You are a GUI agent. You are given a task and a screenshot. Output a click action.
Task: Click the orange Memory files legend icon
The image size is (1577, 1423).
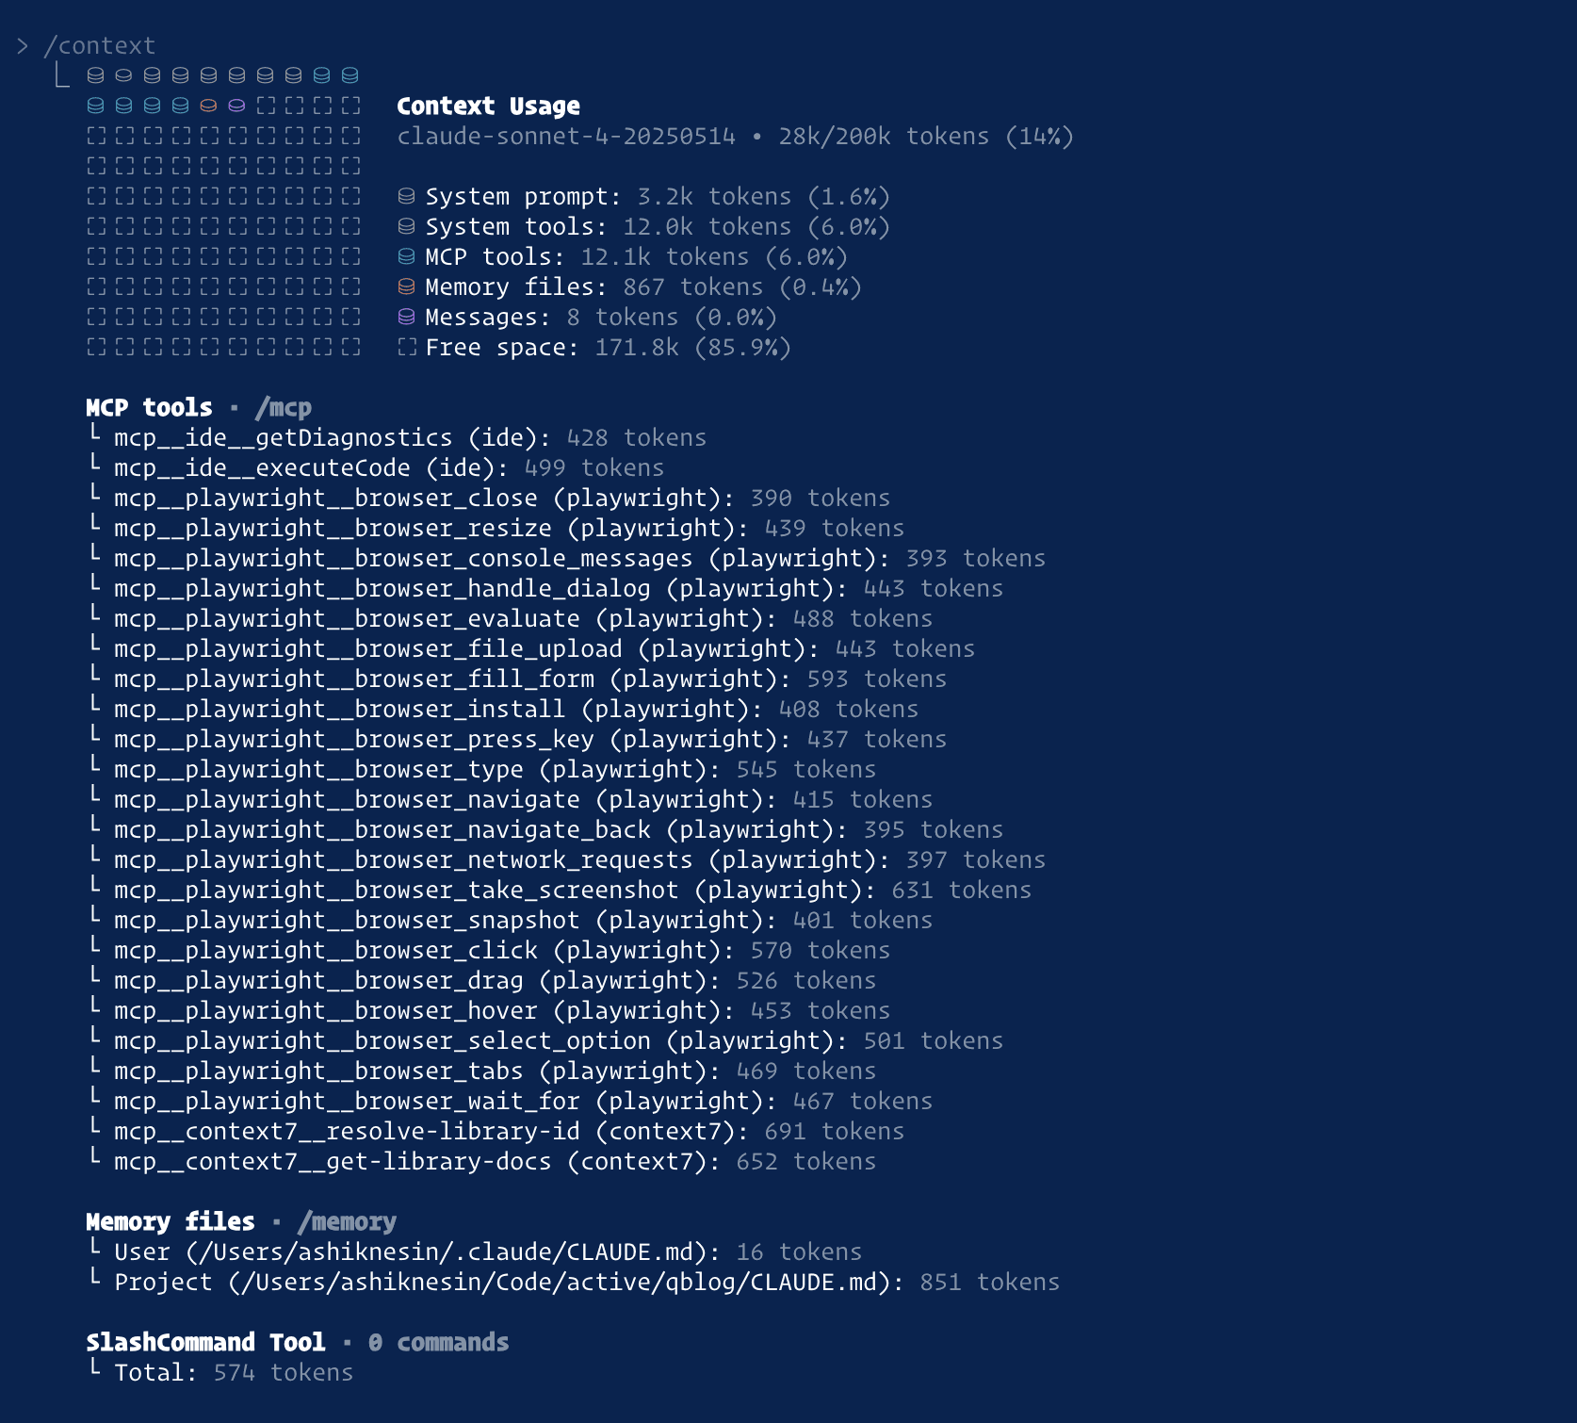coord(406,286)
